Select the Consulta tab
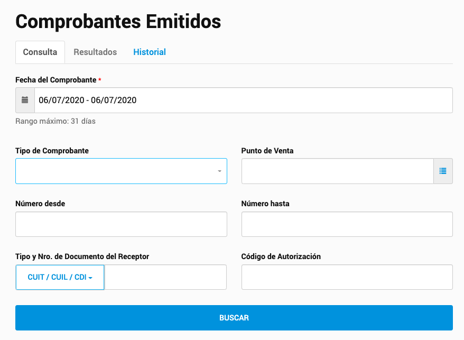Viewport: 464px width, 340px height. [x=40, y=52]
